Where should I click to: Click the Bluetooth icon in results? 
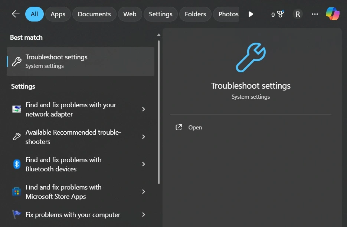tap(17, 164)
